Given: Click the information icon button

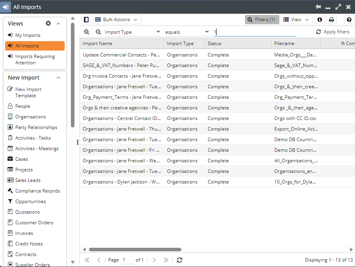Looking at the screenshot, I should coord(320,20).
